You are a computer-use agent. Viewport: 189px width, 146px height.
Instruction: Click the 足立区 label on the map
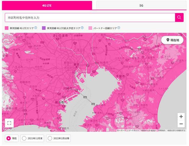(81, 50)
